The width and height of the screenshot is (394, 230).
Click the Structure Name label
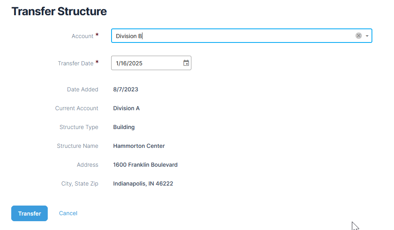click(x=77, y=146)
